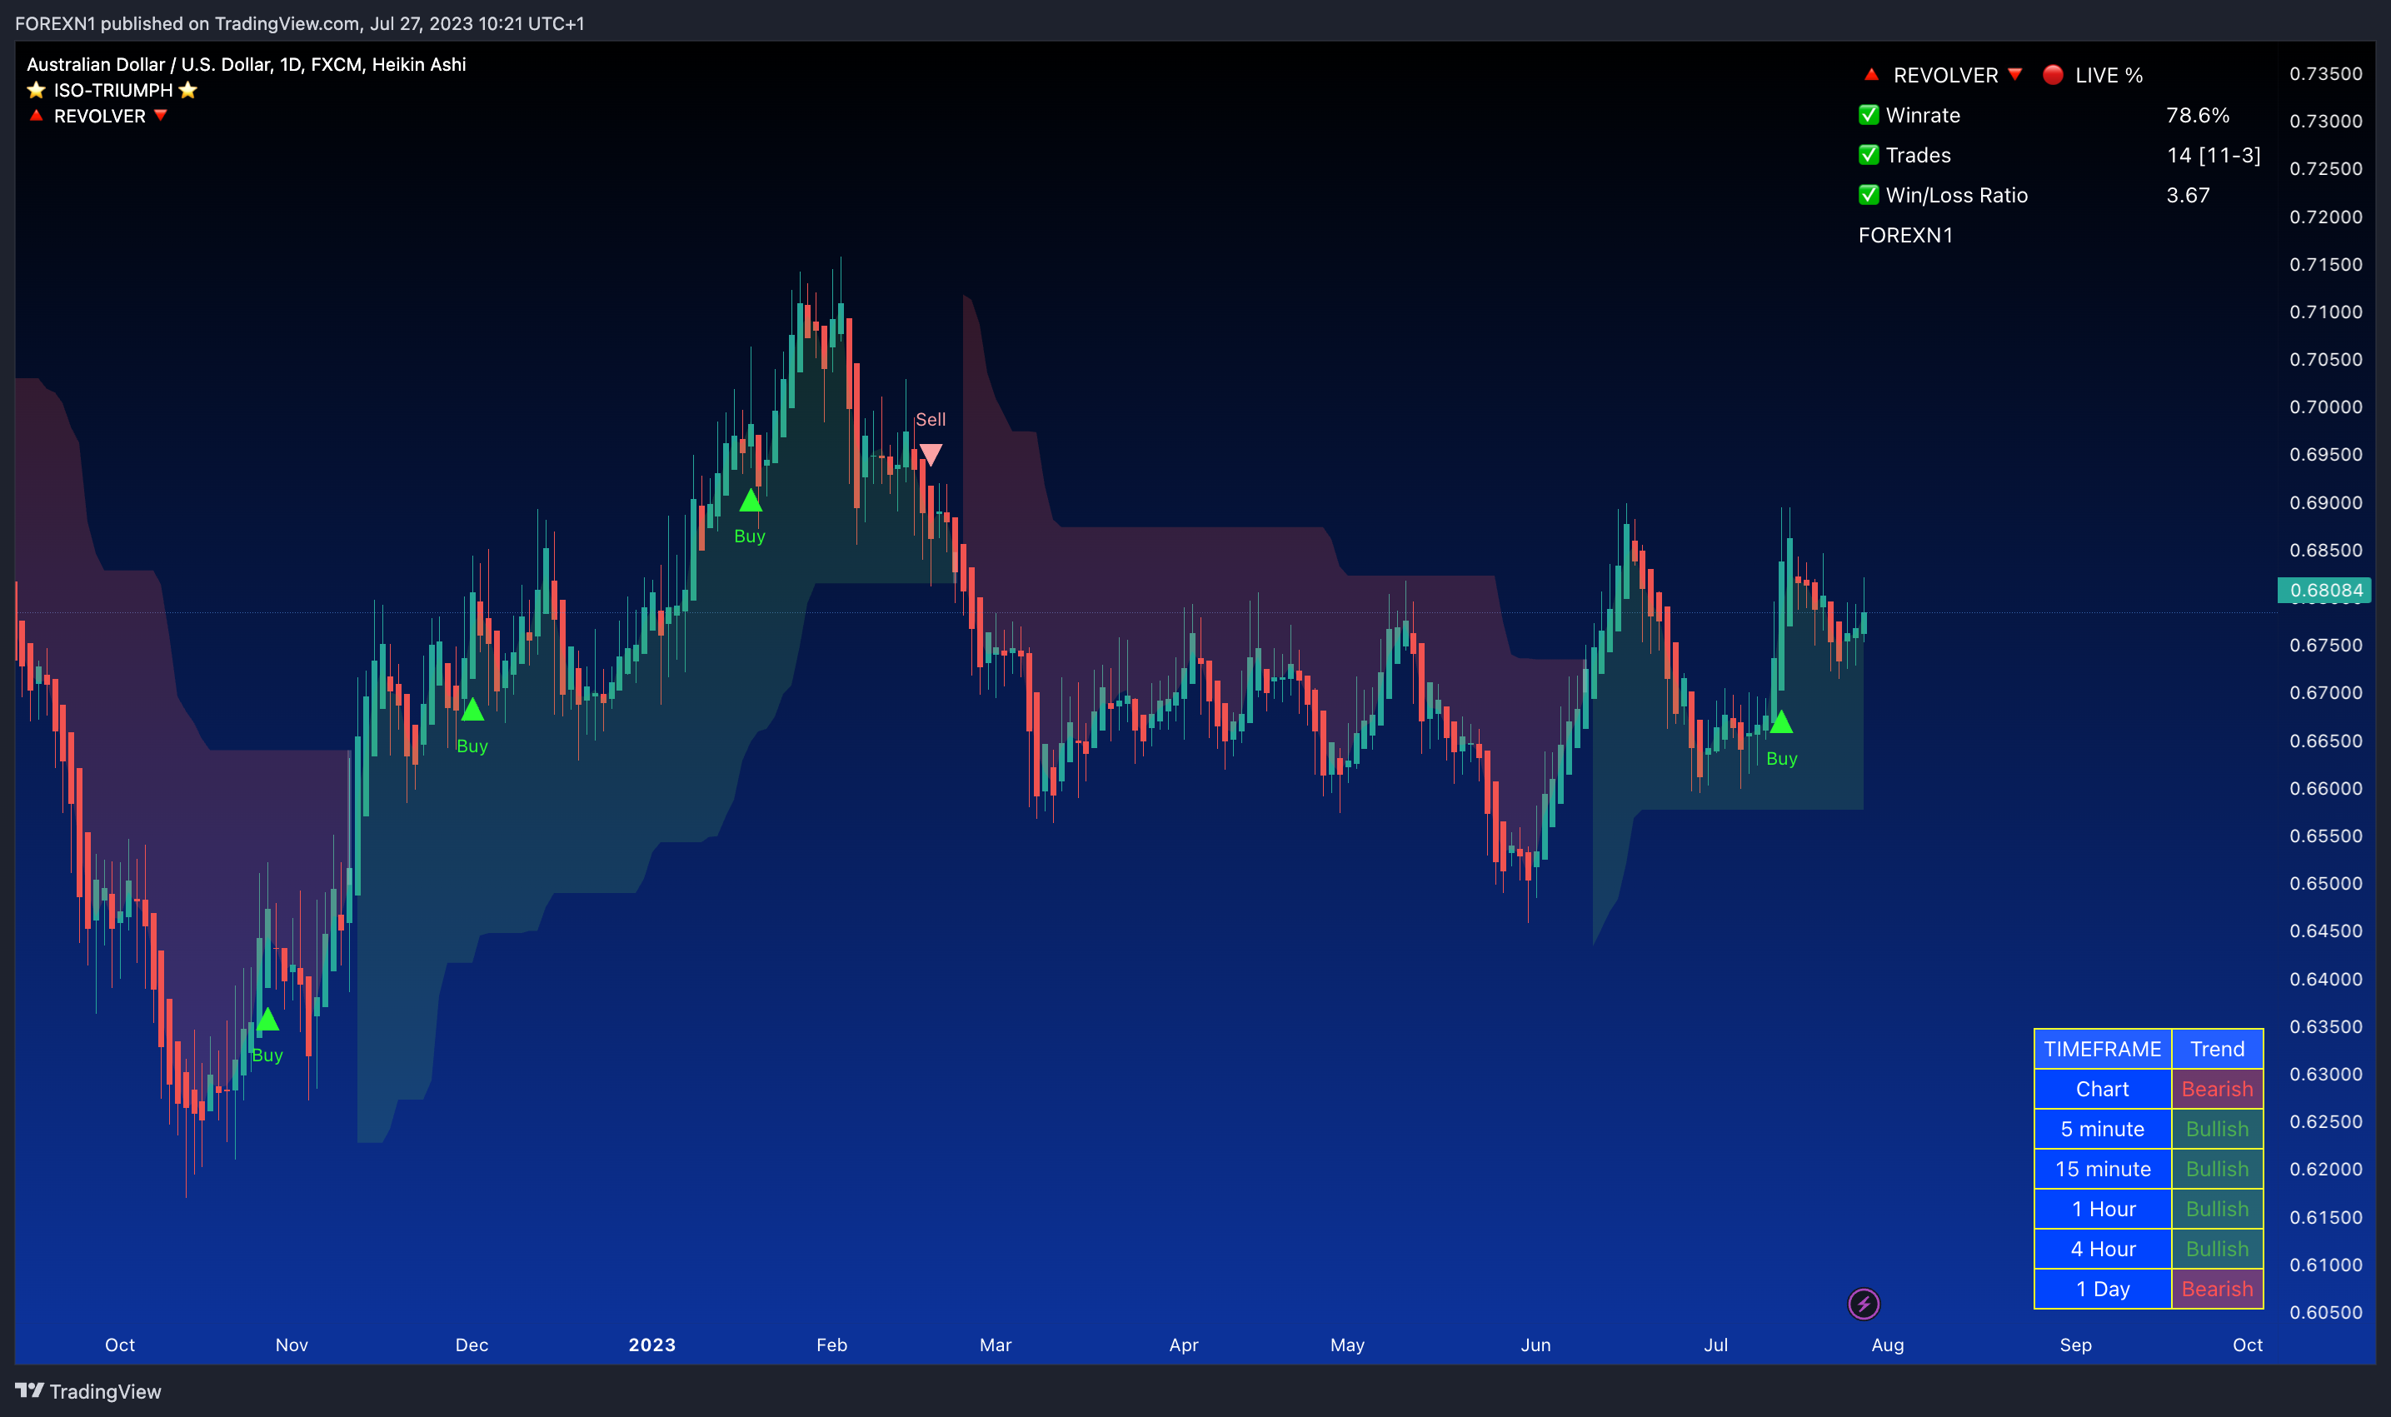Image resolution: width=2391 pixels, height=1417 pixels.
Task: Click the red LIVE % dot icon
Action: click(2053, 74)
